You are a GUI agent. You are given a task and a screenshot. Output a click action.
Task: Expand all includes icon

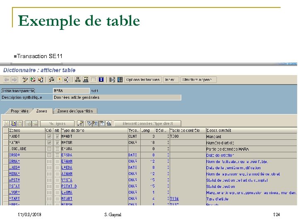(96, 124)
